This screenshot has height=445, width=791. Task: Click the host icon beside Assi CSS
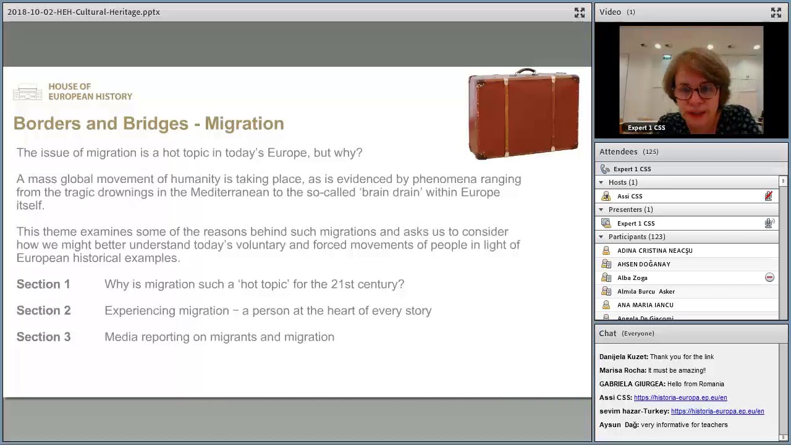[x=606, y=196]
